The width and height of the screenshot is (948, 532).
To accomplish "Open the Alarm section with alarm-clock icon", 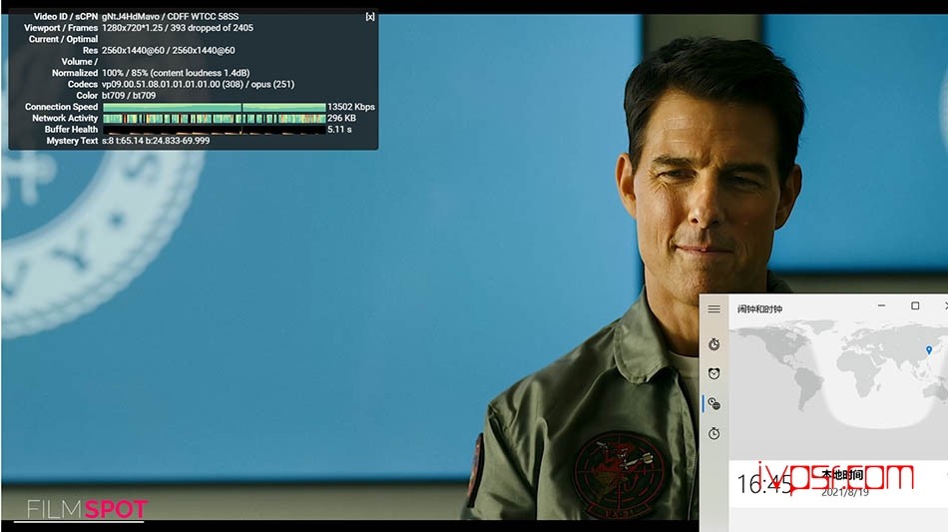I will tap(714, 373).
